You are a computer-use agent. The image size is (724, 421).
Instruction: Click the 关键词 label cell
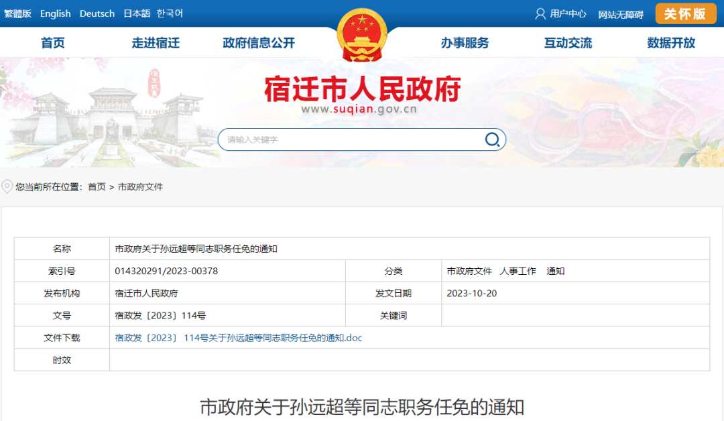(x=394, y=315)
